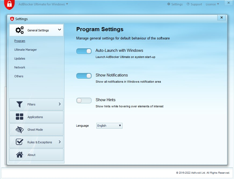The image size is (234, 179).
Task: Open the License dropdown menu
Action: coord(212,4)
